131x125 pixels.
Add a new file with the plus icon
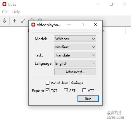15,21
